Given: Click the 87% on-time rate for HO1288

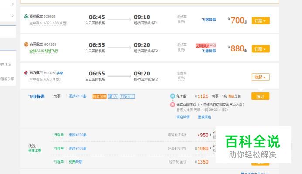Looking at the screenshot, I should (182, 49).
